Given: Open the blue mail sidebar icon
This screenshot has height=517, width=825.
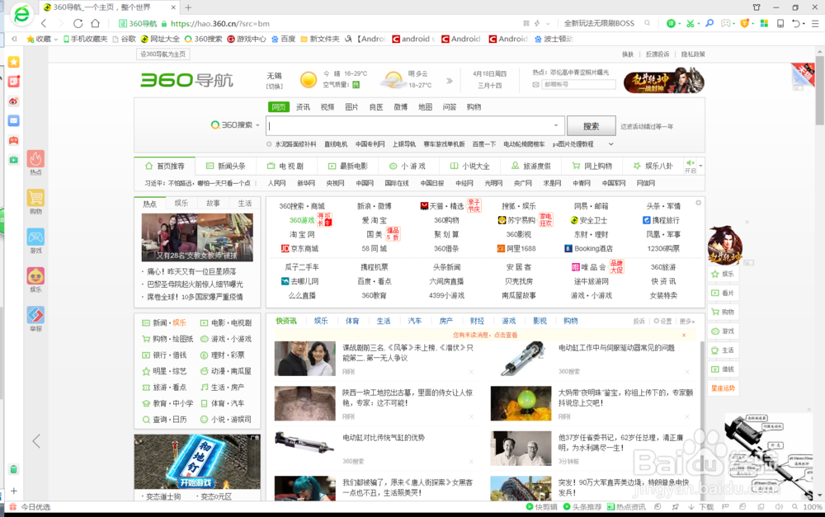Looking at the screenshot, I should (14, 120).
